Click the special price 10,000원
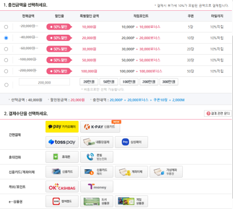 [x=89, y=27]
